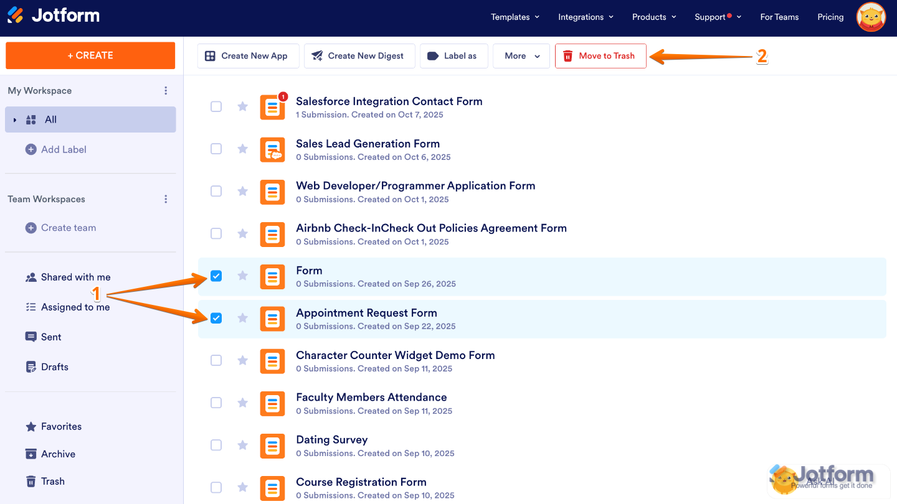Uncheck the Appointment Request Form checkbox
Screen dimensions: 897x504
point(216,318)
